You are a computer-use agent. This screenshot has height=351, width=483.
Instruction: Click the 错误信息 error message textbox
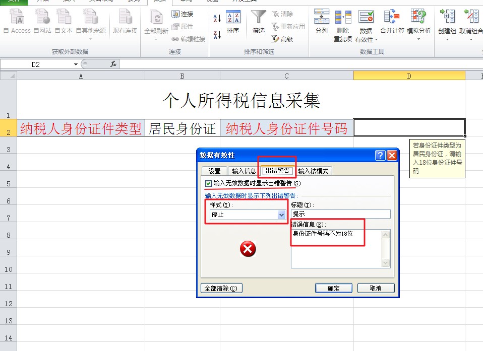tap(337, 249)
